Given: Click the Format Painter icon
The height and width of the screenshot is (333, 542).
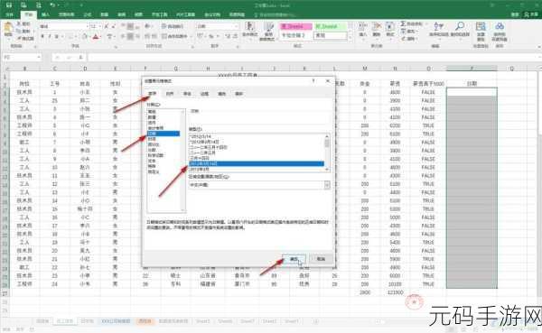Looking at the screenshot, I should (x=18, y=38).
